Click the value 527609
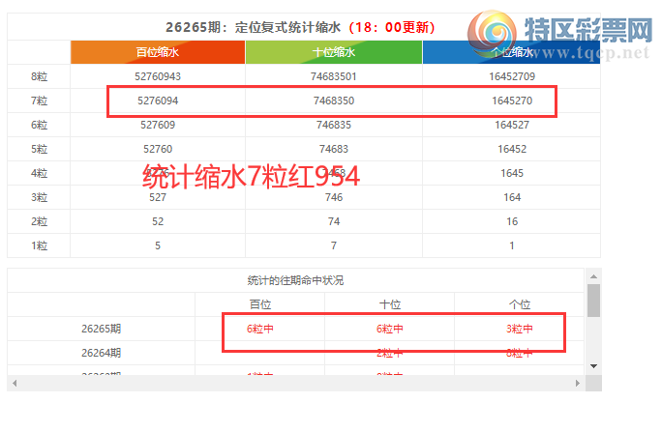 (158, 126)
